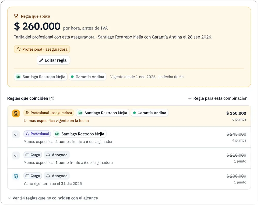Click the 'Editar regla' button
The height and width of the screenshot is (205, 258).
(53, 60)
